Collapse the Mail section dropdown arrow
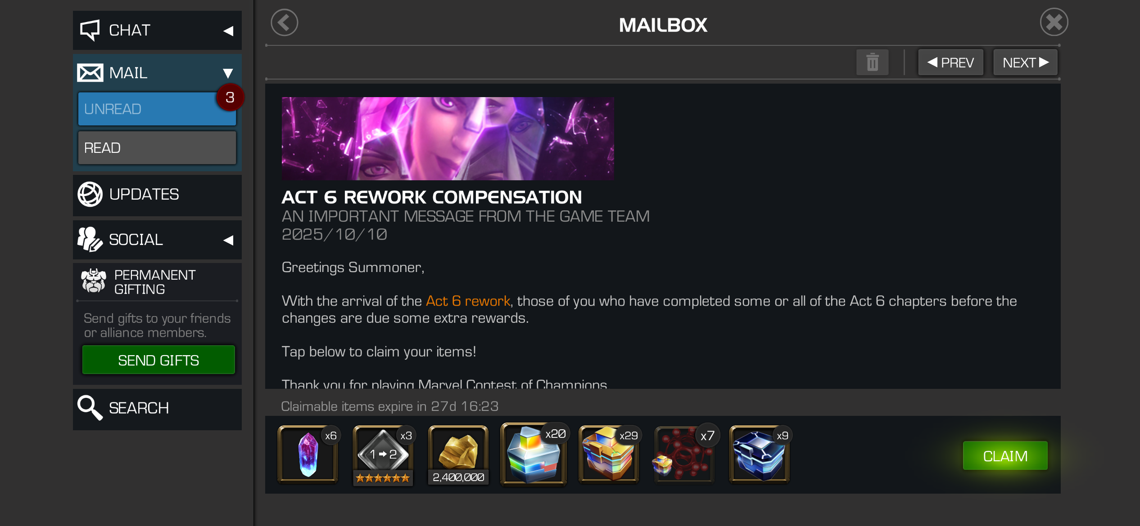Viewport: 1140px width, 526px height. click(228, 73)
